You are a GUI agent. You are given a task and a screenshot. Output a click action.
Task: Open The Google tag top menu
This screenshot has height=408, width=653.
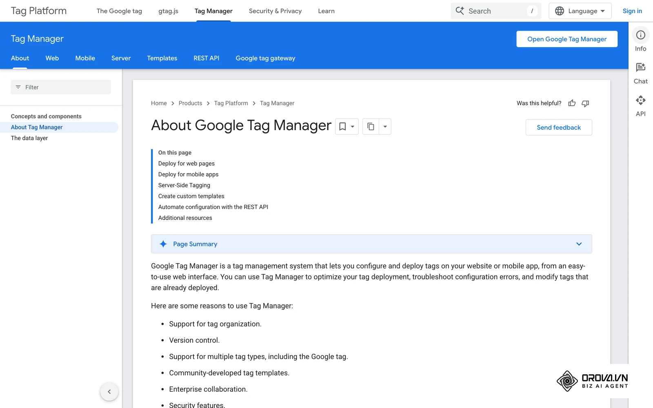[119, 11]
